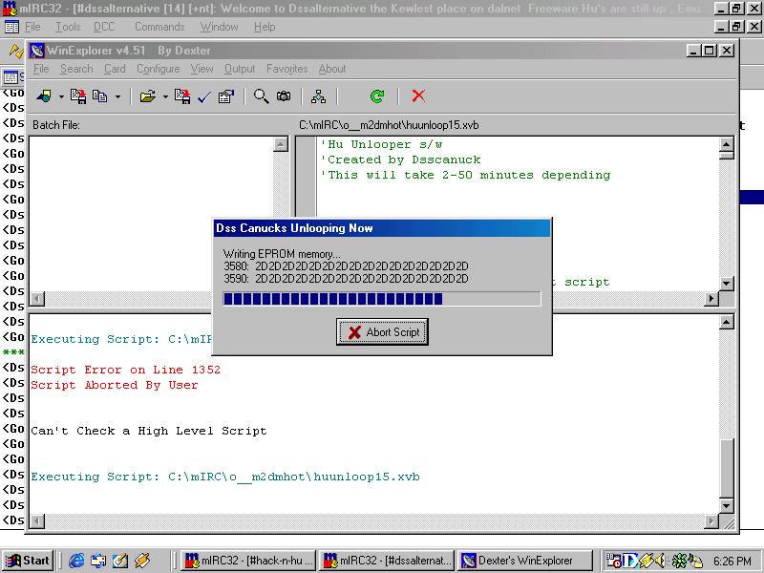Click the tray clock showing 6:26 PM
The height and width of the screenshot is (573, 764).
click(732, 561)
